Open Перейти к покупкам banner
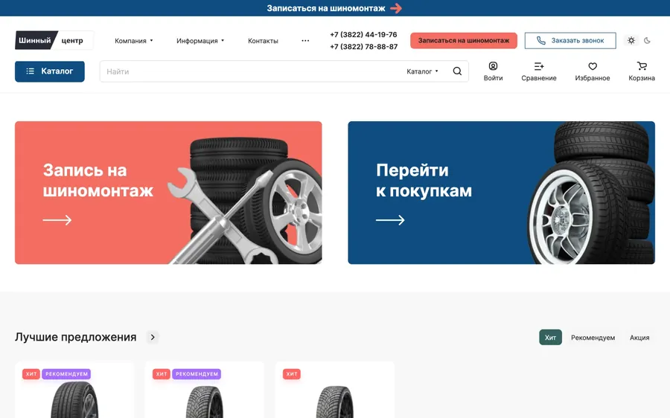This screenshot has height=418, width=670. [501, 193]
